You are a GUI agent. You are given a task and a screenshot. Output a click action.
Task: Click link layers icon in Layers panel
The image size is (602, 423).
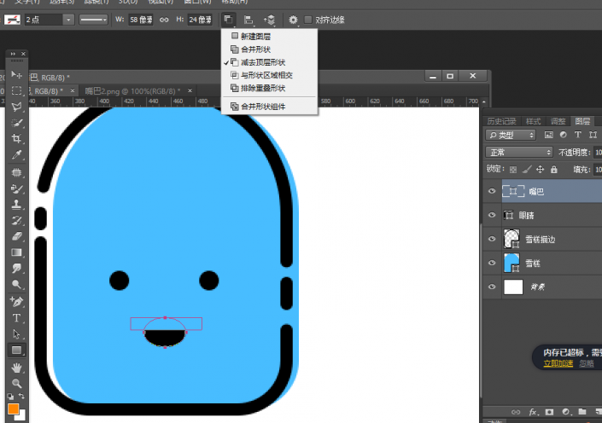516,412
